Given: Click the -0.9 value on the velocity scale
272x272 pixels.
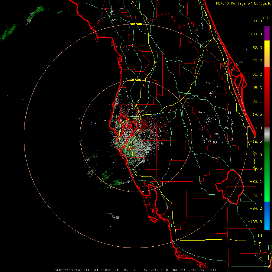Looking at the screenshot, I should point(257,128).
